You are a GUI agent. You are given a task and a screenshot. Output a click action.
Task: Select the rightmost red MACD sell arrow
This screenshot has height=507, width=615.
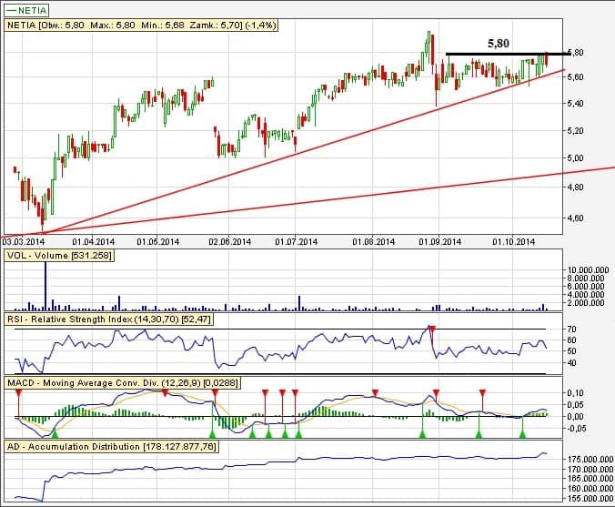(483, 392)
